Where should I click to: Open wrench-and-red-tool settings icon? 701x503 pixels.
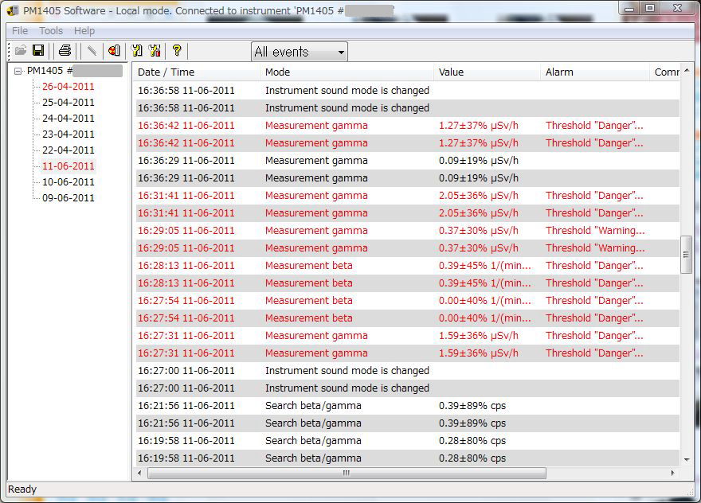click(x=155, y=50)
